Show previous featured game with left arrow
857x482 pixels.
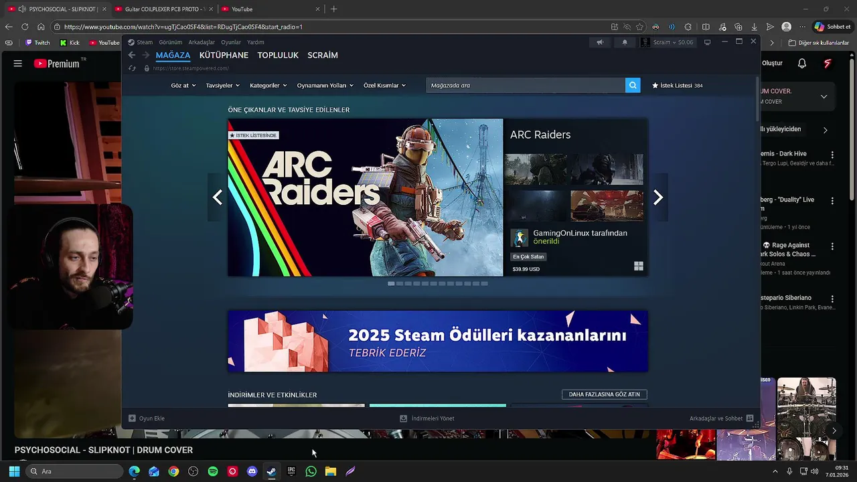[217, 197]
